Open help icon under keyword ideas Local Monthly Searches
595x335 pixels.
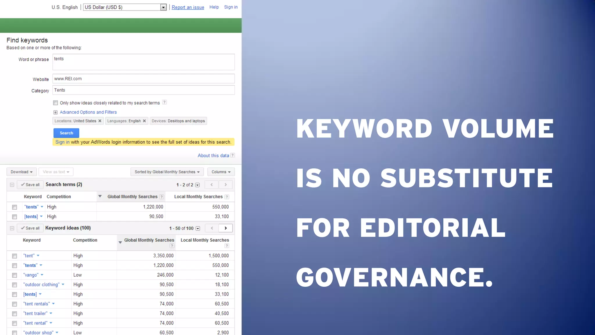point(227,246)
